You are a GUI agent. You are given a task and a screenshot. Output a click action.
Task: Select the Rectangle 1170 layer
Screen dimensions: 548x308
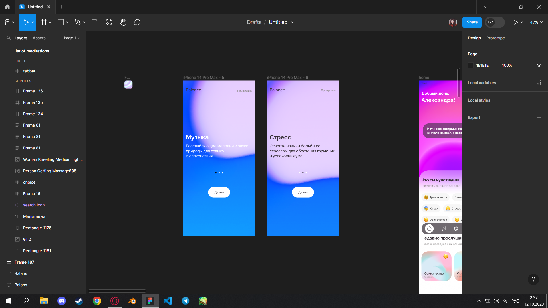pyautogui.click(x=43, y=228)
